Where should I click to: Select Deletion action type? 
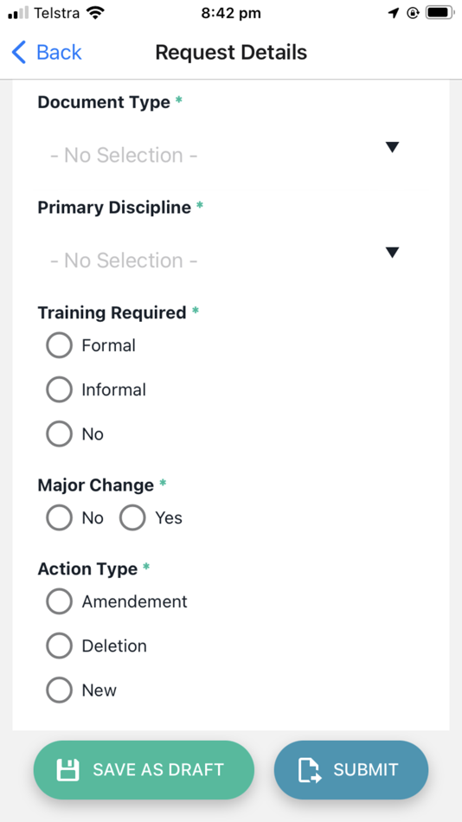[59, 645]
